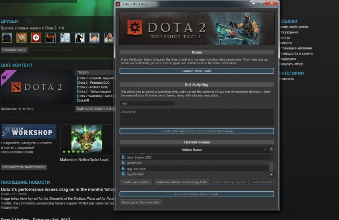Open red star friend avatar in Steam

point(36,38)
